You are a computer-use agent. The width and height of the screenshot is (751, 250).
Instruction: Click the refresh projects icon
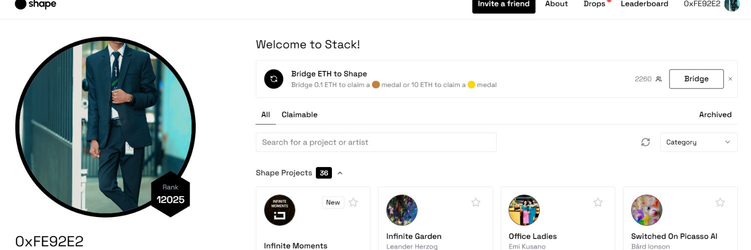646,142
